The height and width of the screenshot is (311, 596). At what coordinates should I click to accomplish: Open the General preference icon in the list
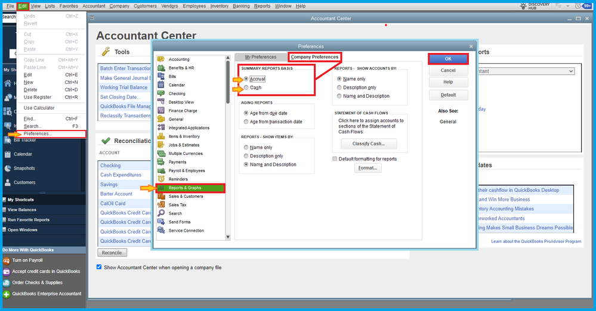[x=161, y=119]
